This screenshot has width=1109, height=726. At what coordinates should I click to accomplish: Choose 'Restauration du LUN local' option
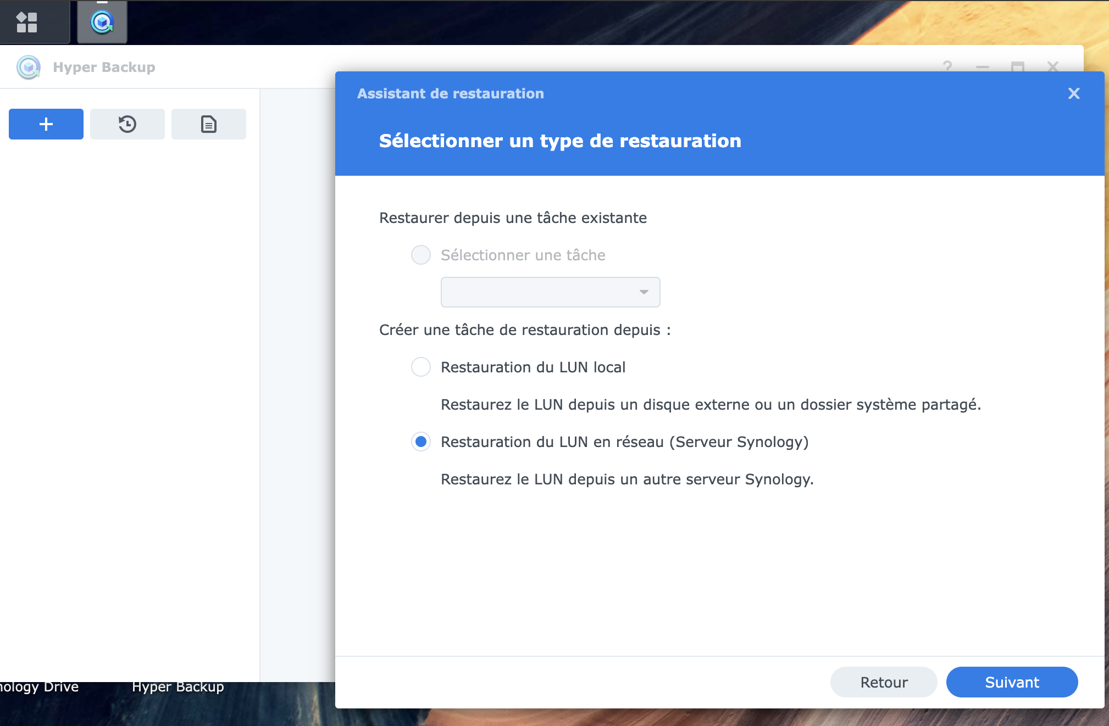[421, 367]
